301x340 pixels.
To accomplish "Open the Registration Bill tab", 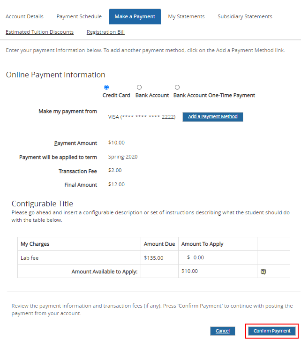I will tap(105, 32).
